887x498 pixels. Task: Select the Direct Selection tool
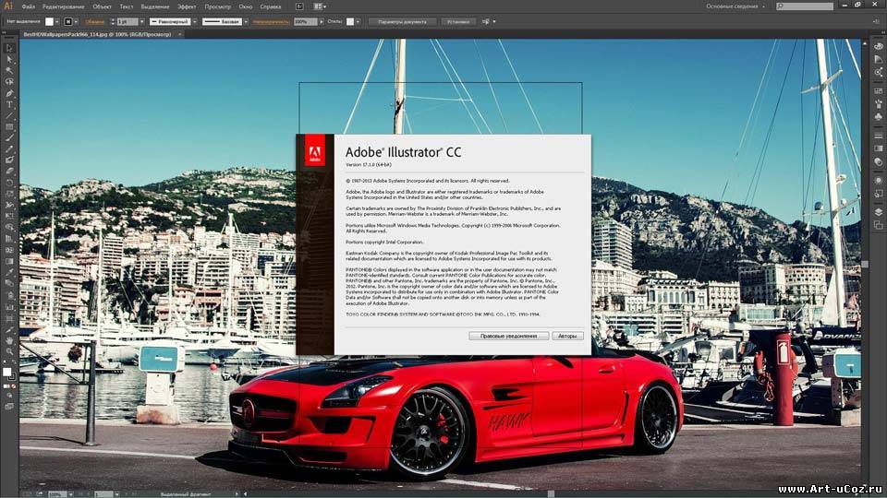pyautogui.click(x=9, y=60)
